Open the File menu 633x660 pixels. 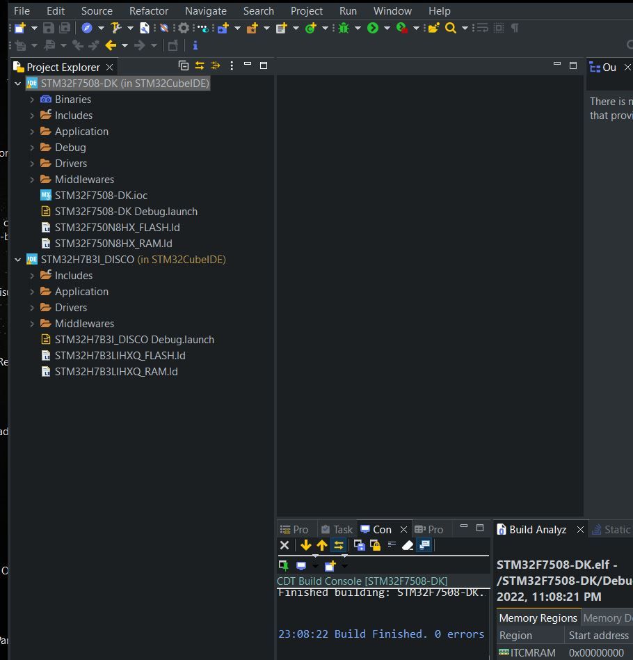click(22, 11)
